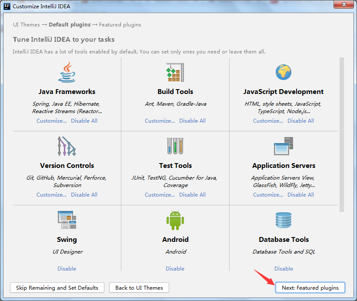This screenshot has height=301, width=357.
Task: Click the JavaScript Development heading
Action: point(284,91)
